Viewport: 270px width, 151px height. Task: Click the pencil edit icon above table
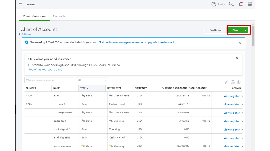coord(227,82)
